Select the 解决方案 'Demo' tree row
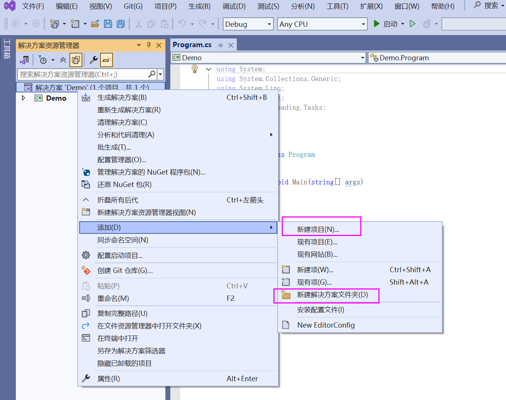Image resolution: width=506 pixels, height=400 pixels. tap(91, 87)
